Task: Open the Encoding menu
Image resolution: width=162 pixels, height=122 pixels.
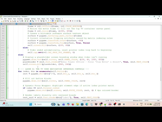Action: click(20, 19)
